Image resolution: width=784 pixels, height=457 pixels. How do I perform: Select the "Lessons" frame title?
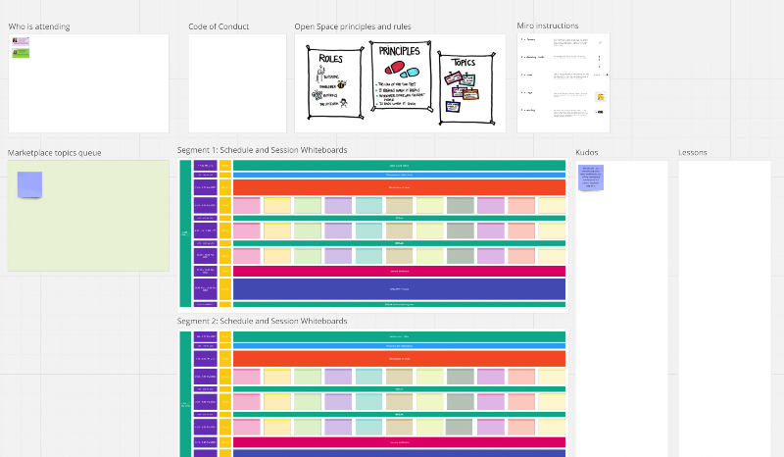click(x=693, y=153)
